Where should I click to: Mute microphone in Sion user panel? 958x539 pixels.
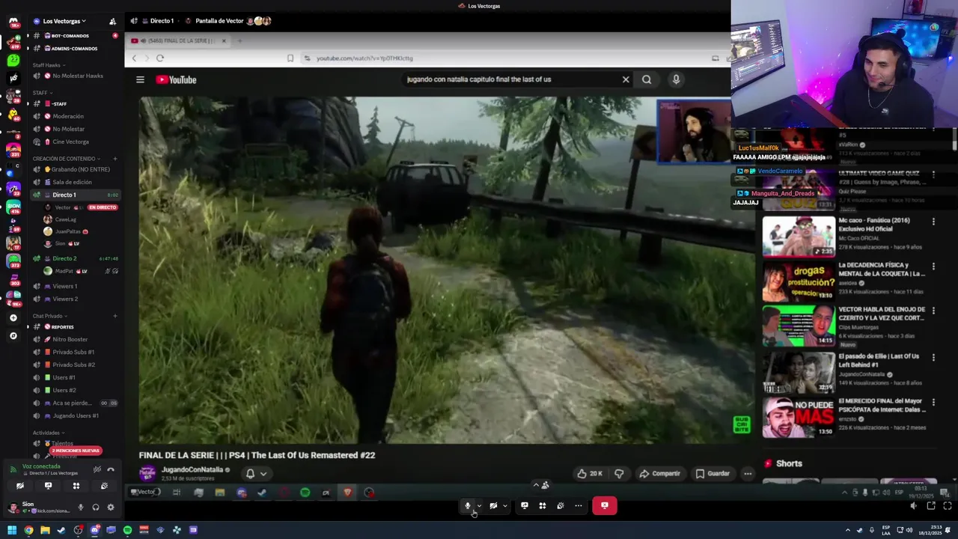pyautogui.click(x=81, y=508)
